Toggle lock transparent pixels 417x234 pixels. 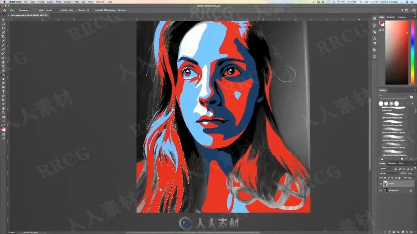(x=385, y=178)
